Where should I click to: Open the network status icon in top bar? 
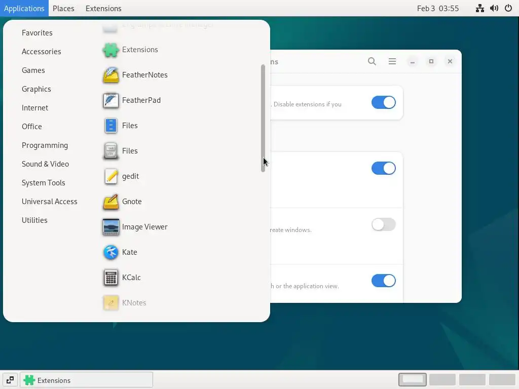479,8
